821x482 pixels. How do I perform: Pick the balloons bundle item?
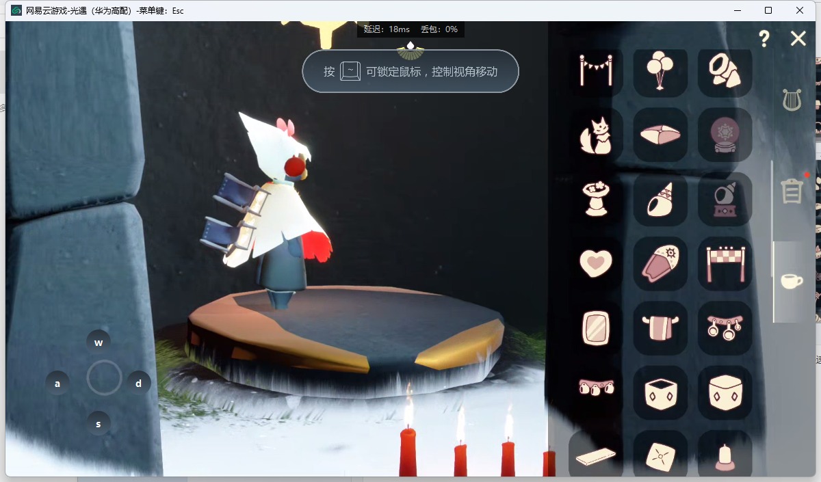(660, 70)
